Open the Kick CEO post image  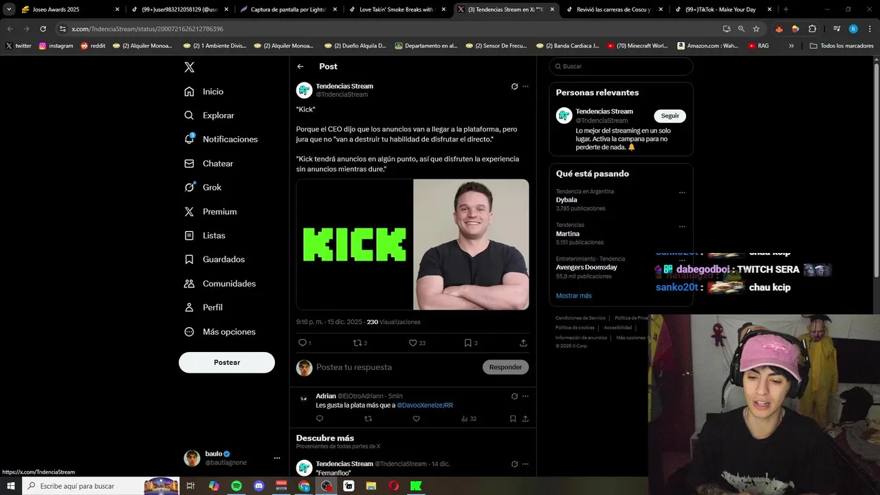coord(412,245)
